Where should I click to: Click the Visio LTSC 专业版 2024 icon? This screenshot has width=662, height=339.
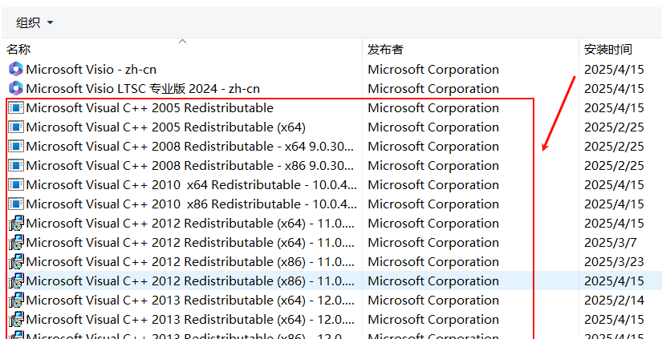pos(16,88)
